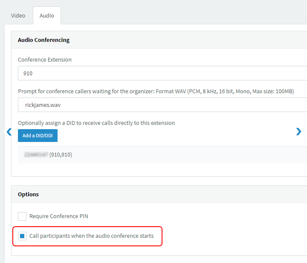Select the Audio tab

tap(47, 15)
